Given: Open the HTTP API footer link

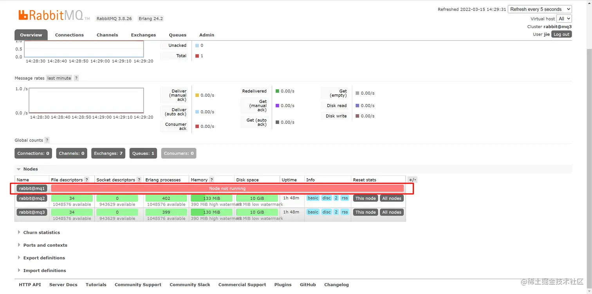Looking at the screenshot, I should [x=30, y=285].
